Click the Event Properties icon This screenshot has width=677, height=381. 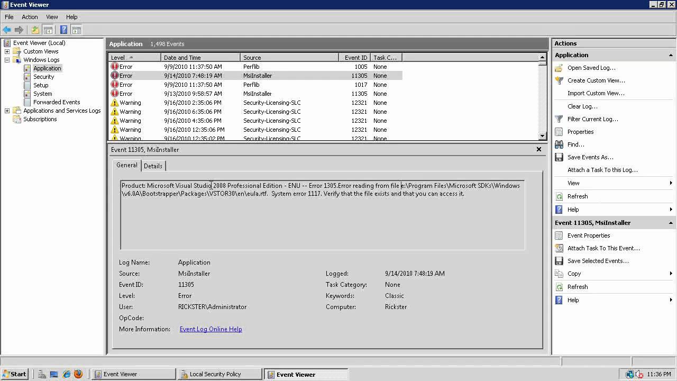point(559,235)
